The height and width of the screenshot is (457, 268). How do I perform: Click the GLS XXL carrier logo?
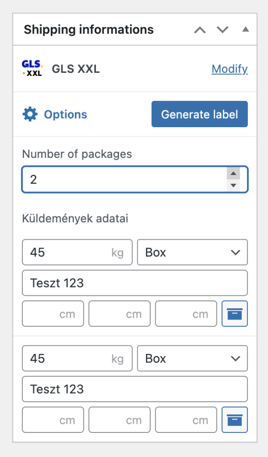coord(32,69)
